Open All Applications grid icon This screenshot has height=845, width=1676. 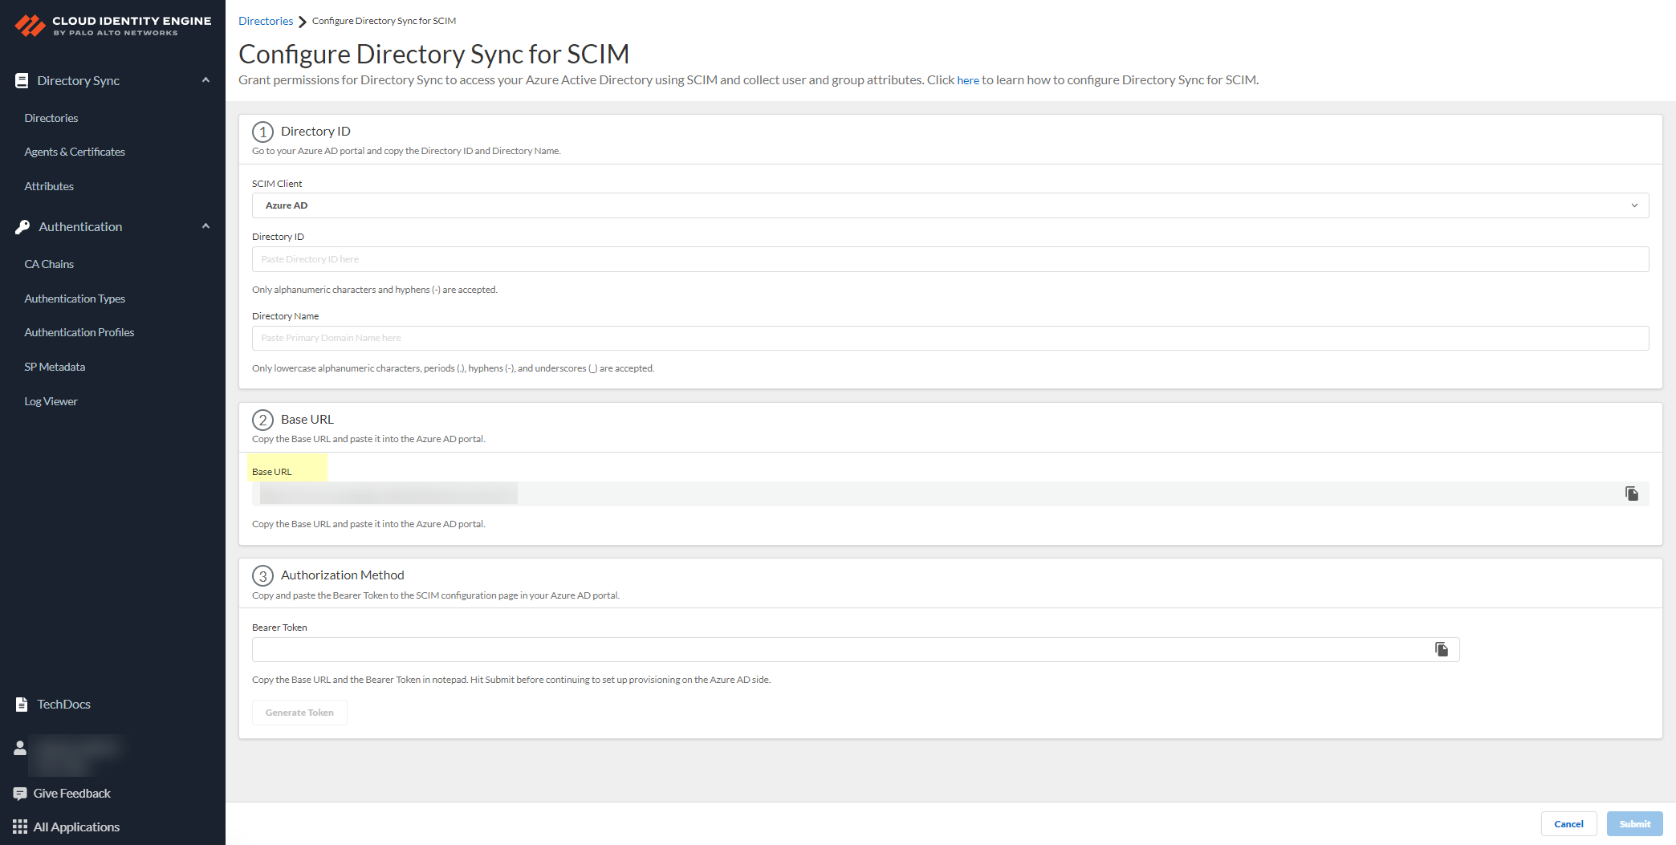click(x=20, y=827)
